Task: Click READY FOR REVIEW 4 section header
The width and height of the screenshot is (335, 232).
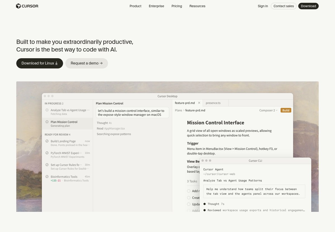Action: pos(58,135)
